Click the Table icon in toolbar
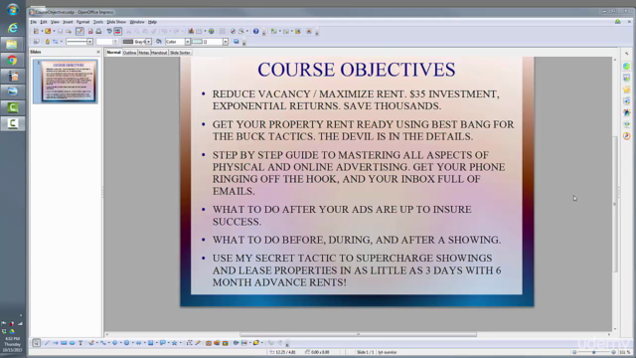The height and width of the screenshot is (358, 636). tap(199, 31)
